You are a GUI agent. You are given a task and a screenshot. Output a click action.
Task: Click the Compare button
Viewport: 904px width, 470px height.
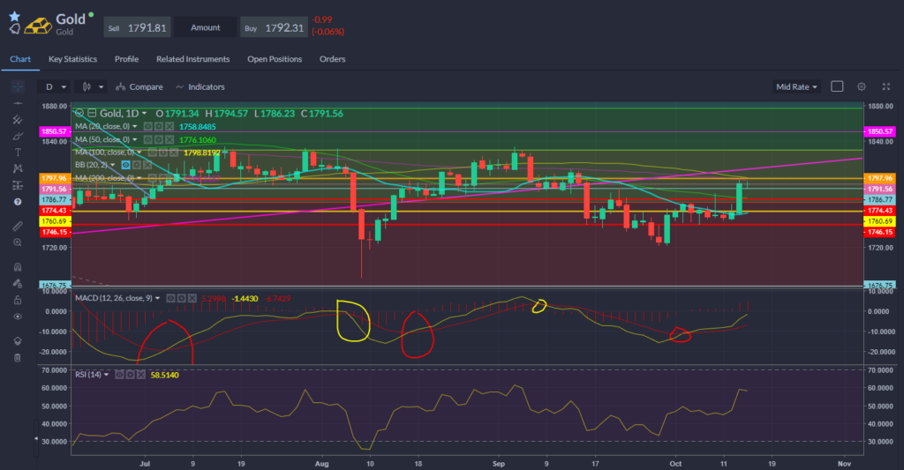[139, 87]
